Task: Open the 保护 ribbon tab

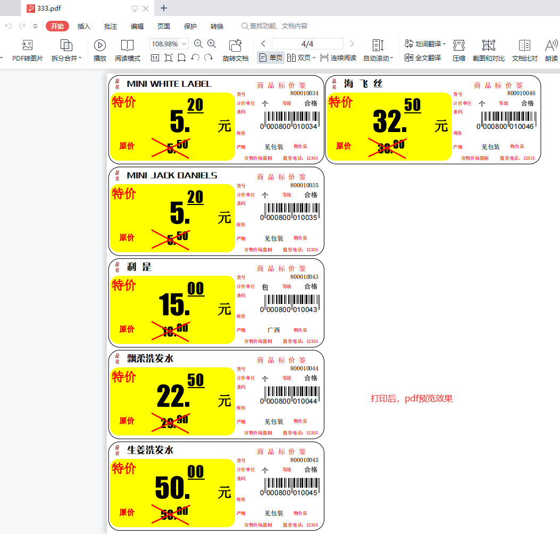Action: click(190, 26)
